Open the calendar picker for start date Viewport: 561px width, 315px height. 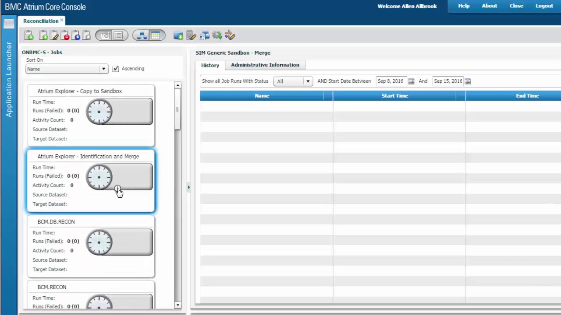click(x=411, y=81)
